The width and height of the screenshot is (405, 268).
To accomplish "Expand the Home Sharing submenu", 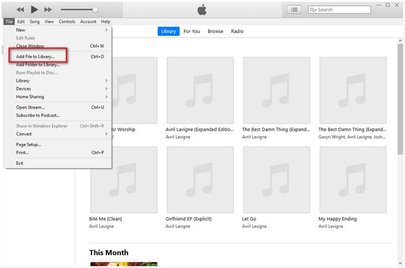I will [x=58, y=96].
